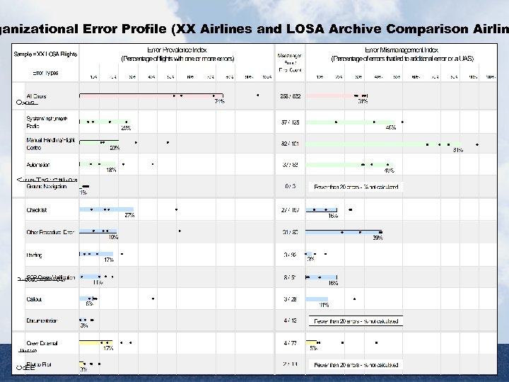Select the 'Callout' row label
Viewport: 509px width, 382px height.
pos(34,299)
